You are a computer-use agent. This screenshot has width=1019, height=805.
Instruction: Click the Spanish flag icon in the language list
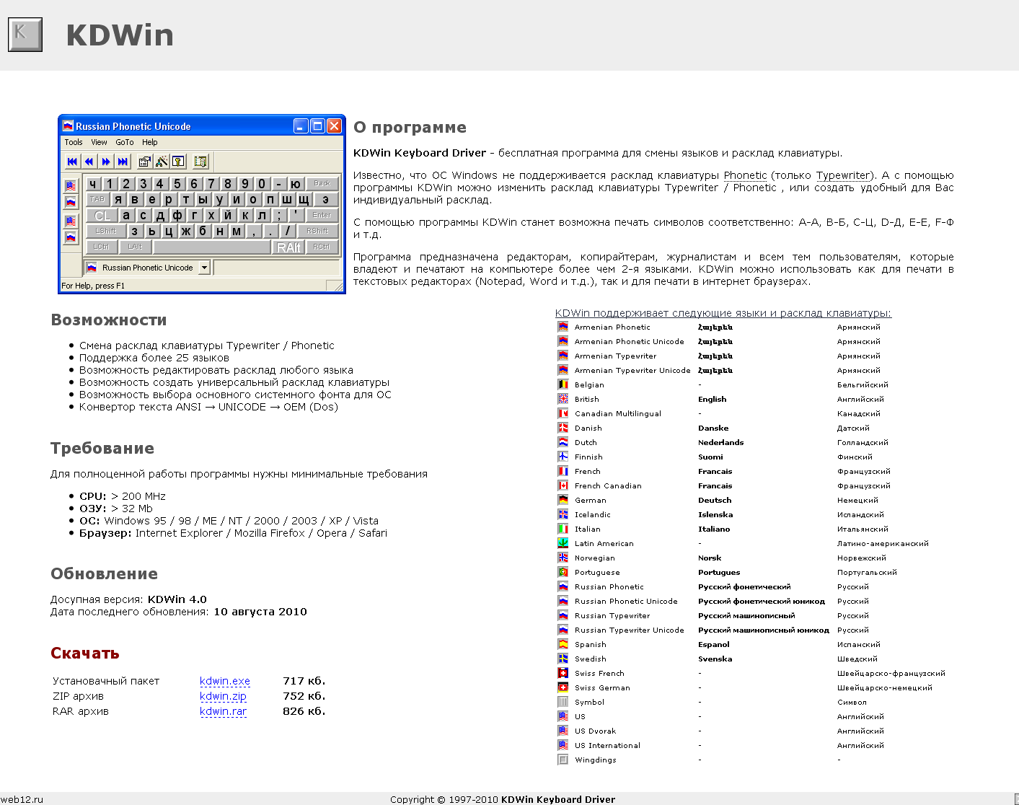coord(563,644)
